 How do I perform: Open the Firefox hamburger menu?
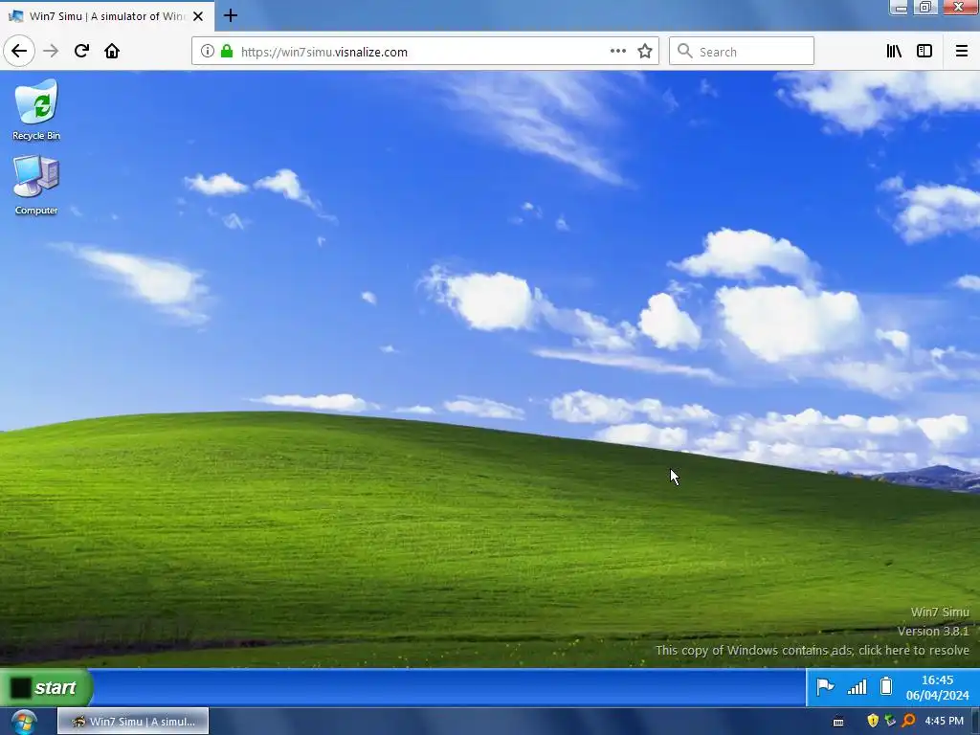tap(962, 52)
